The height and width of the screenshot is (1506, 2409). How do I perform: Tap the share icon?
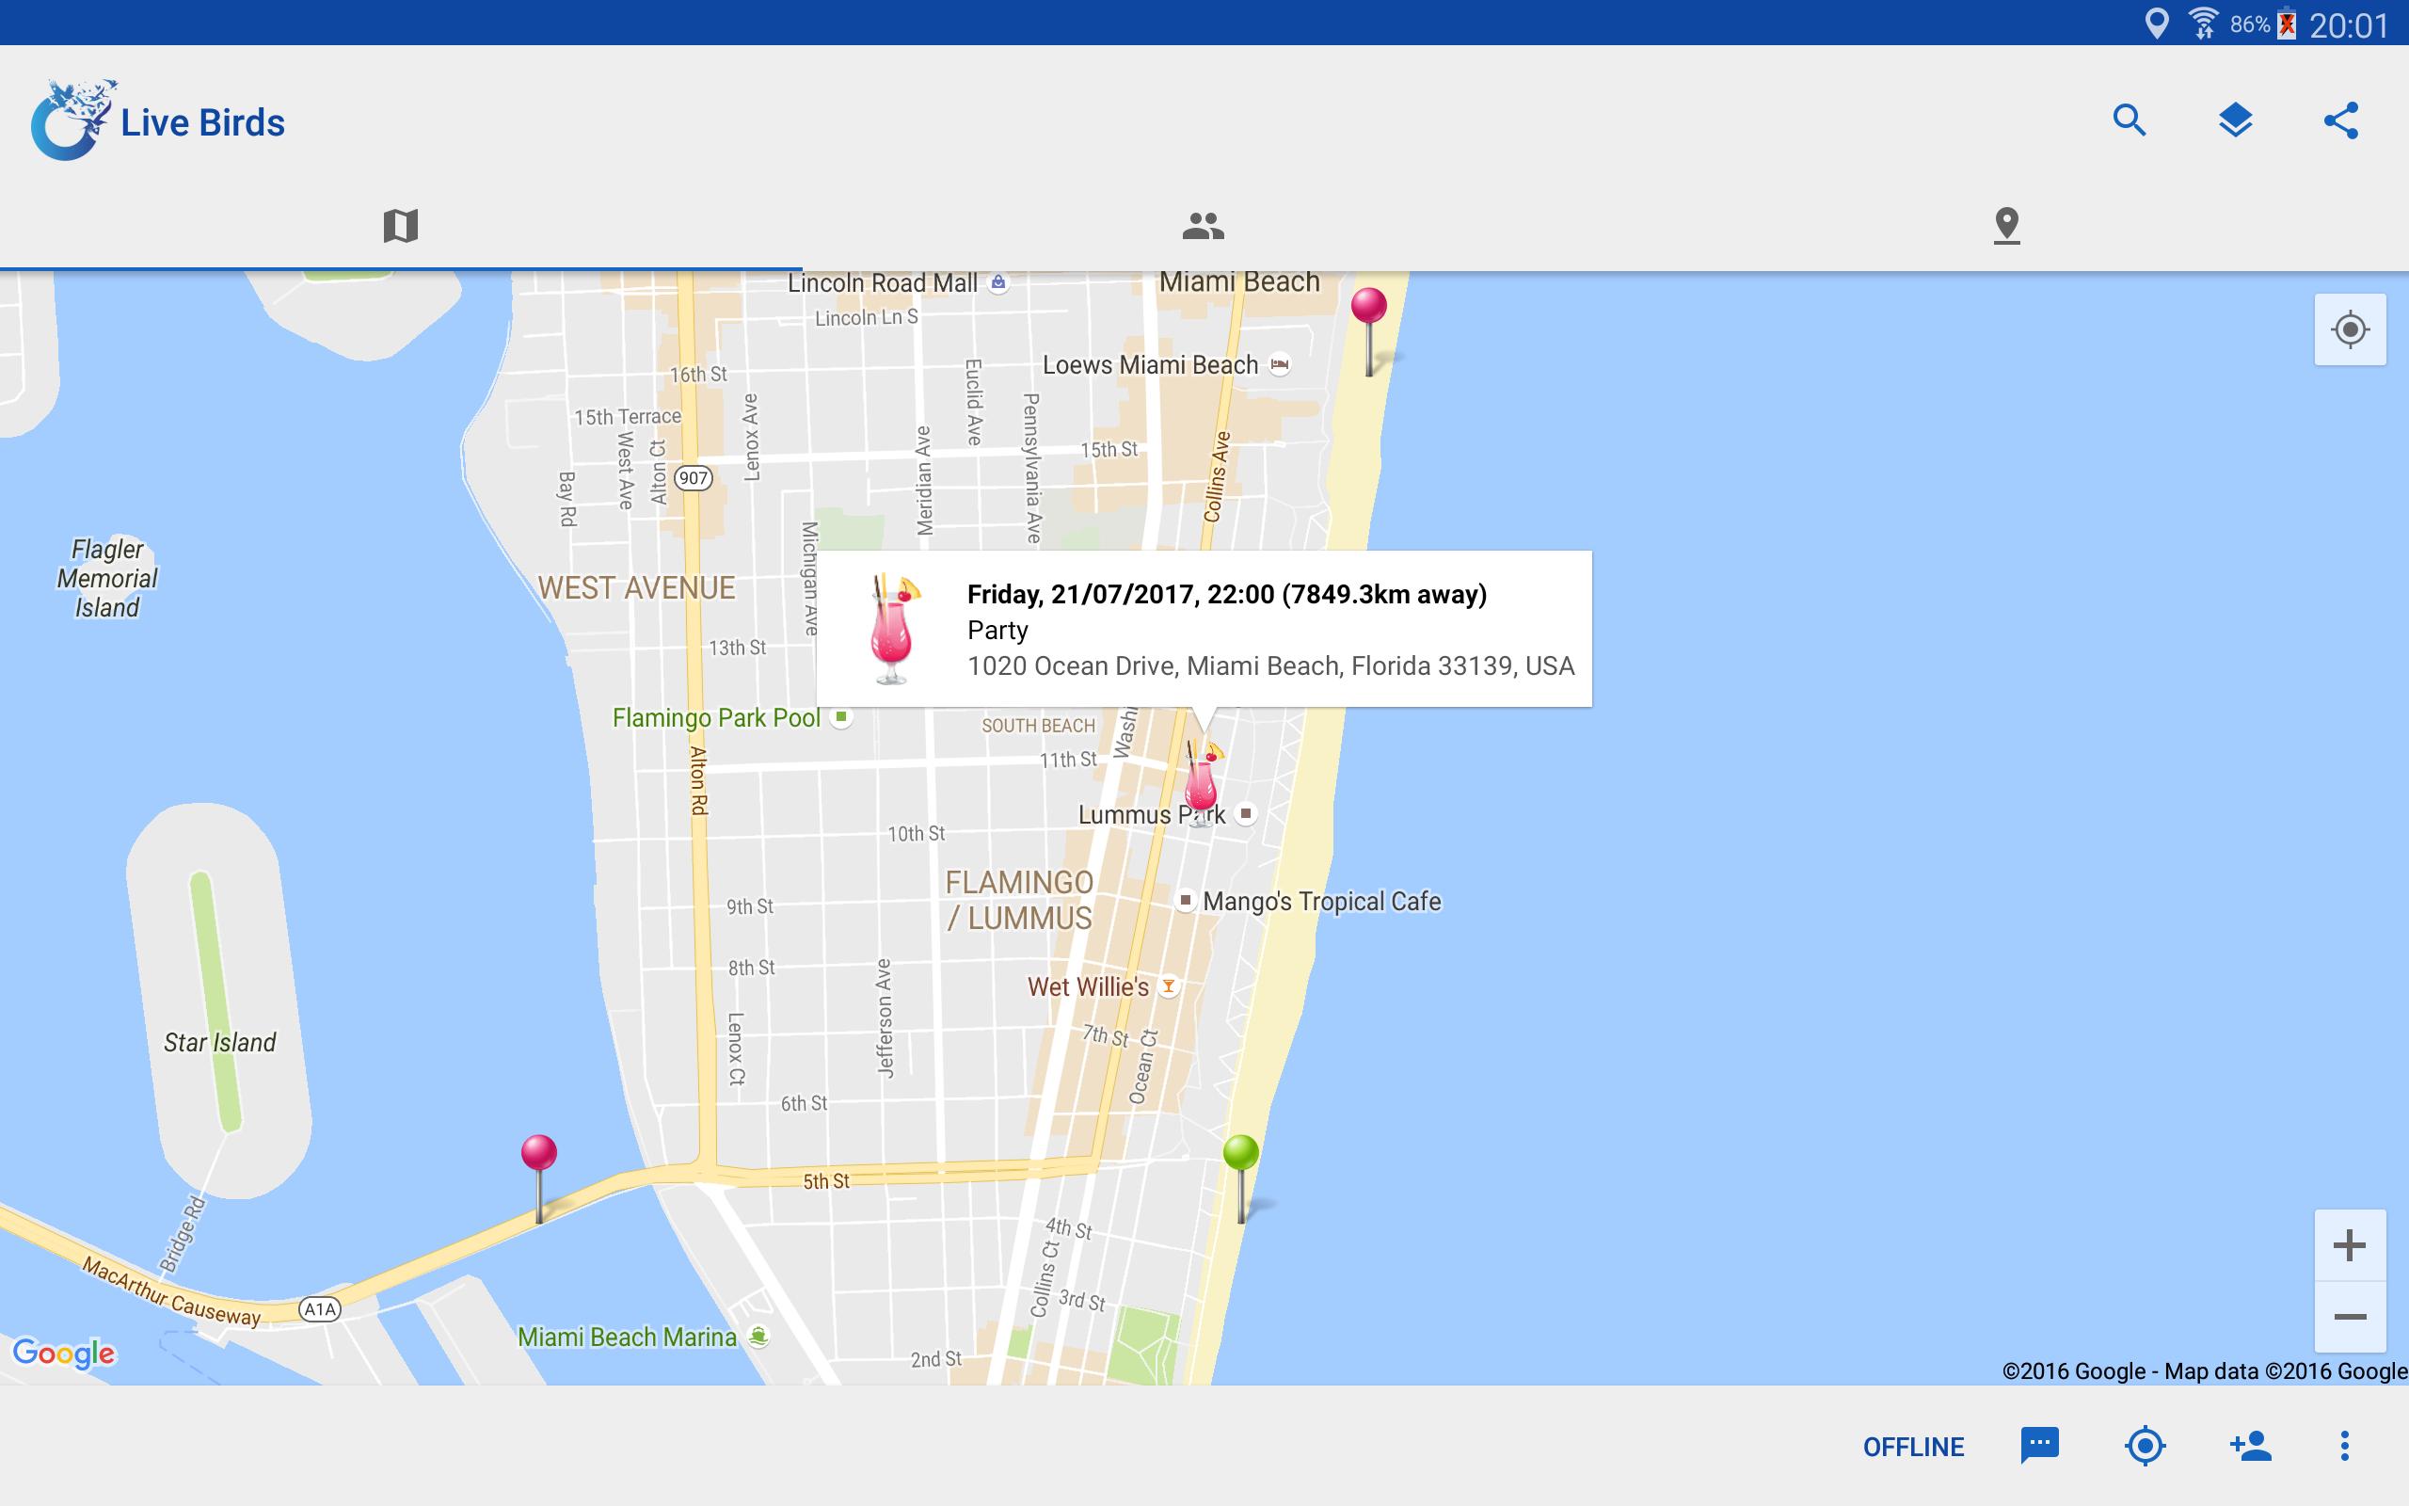(x=2340, y=120)
